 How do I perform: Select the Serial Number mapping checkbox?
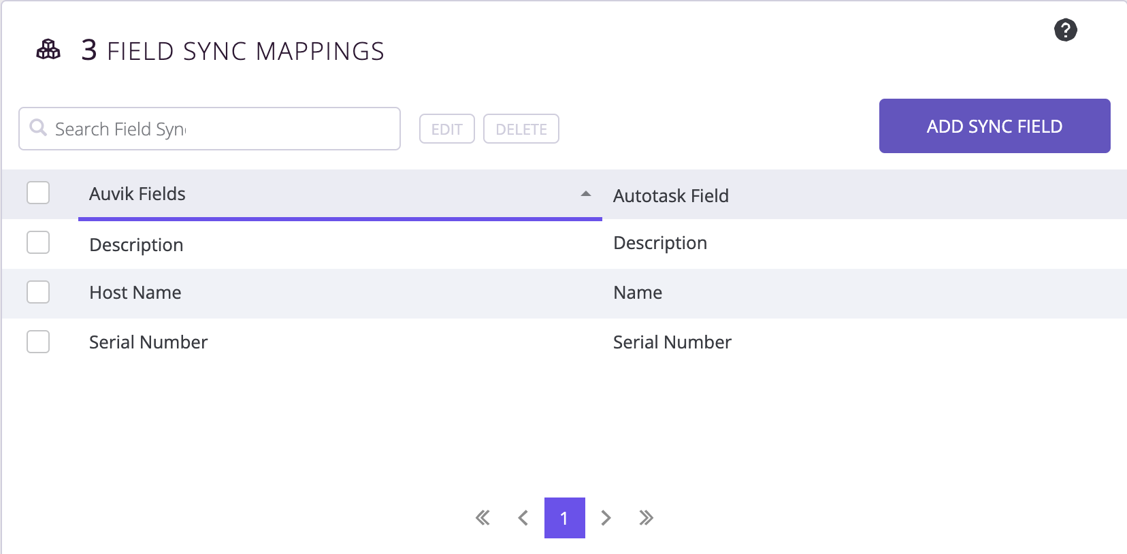click(38, 342)
